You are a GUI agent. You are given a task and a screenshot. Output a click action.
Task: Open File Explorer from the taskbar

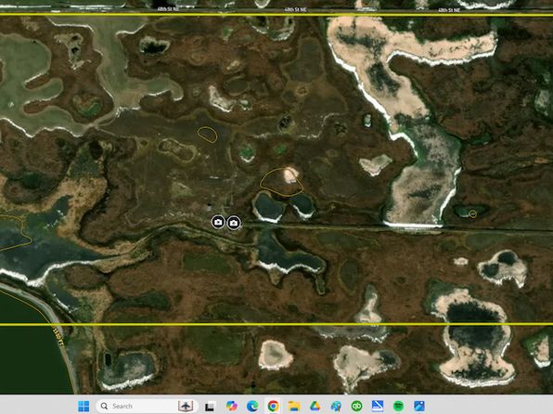[x=294, y=406]
